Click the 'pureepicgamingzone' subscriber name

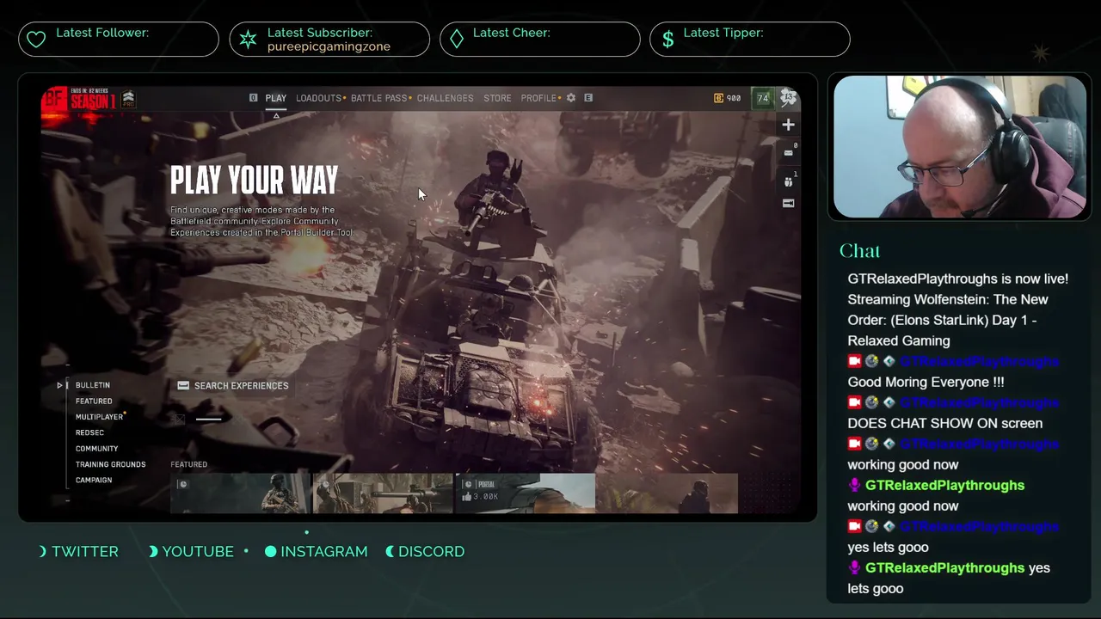click(x=329, y=46)
